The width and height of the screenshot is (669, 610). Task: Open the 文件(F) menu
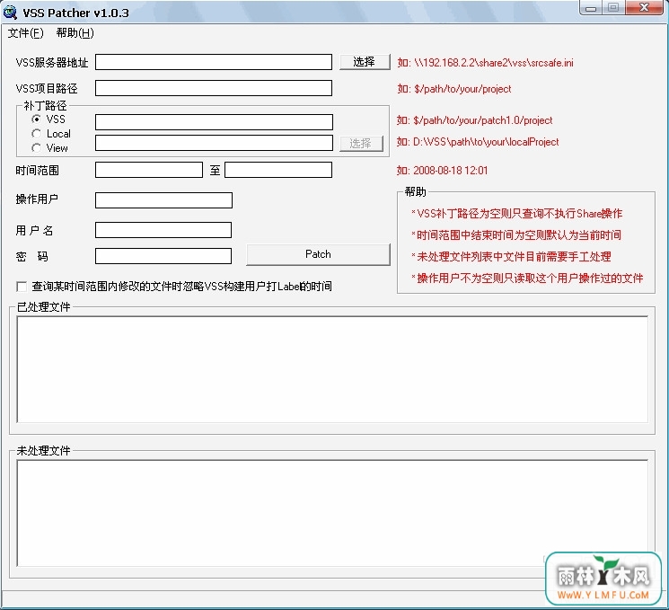point(26,33)
